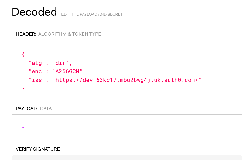Image resolution: width=246 pixels, height=160 pixels.
Task: Click the "iss" key in header JSON
Action: point(35,80)
